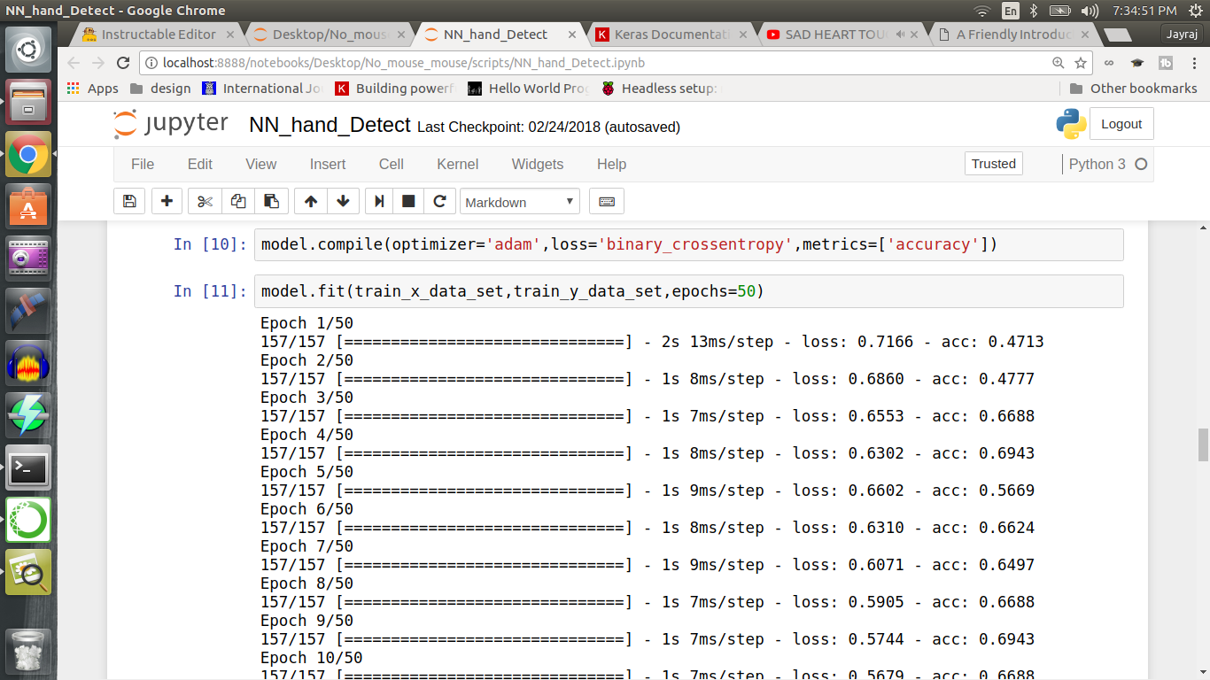Open the design bookmarks folder
The image size is (1210, 680).
[x=160, y=89]
